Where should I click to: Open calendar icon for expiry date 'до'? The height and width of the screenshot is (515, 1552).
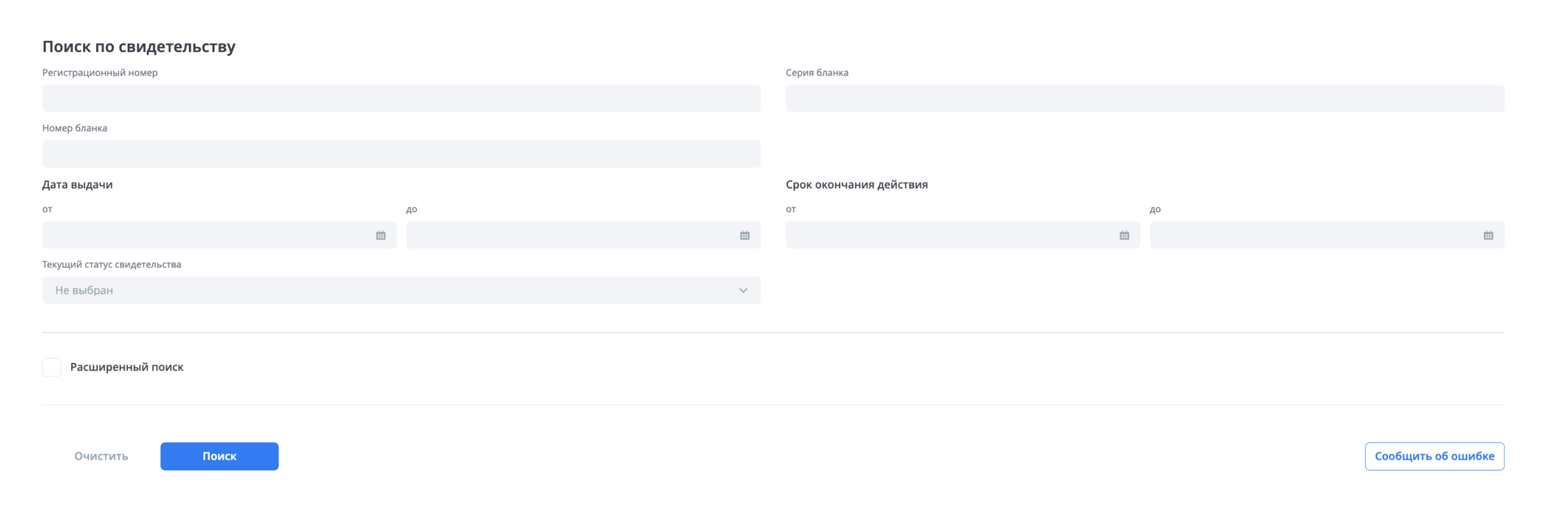click(x=1488, y=235)
